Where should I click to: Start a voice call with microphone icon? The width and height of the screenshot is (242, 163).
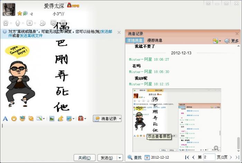(x=18, y=23)
